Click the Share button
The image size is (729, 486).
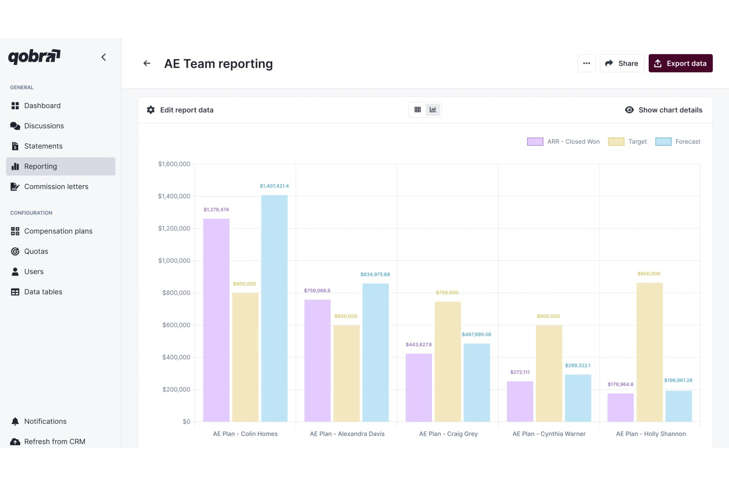[622, 64]
